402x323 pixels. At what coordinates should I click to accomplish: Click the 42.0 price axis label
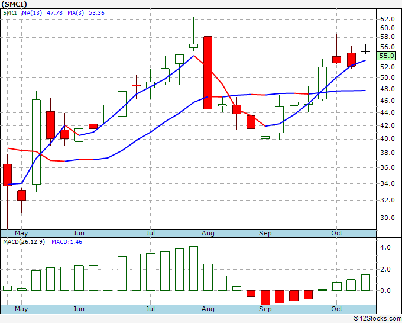(x=387, y=125)
